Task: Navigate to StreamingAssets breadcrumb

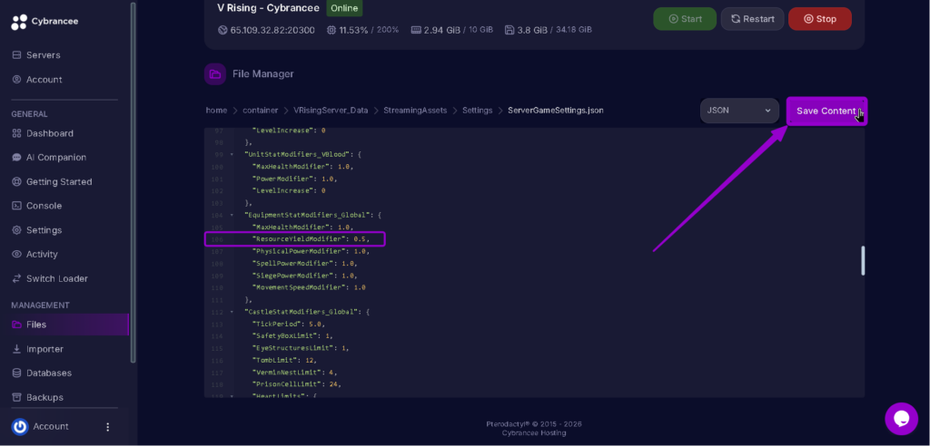Action: (x=415, y=111)
